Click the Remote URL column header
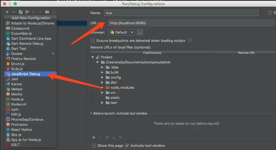This screenshot has height=150, width=276. [x=245, y=53]
